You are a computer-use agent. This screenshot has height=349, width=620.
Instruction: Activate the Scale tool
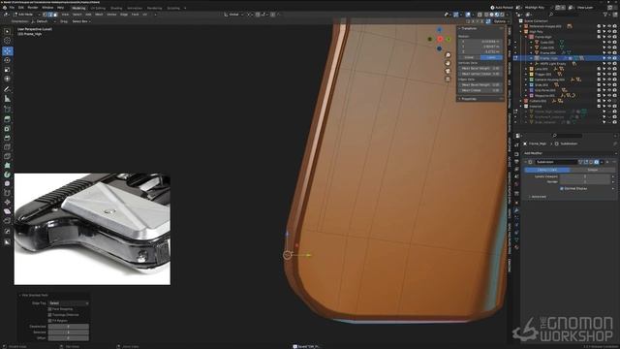pyautogui.click(x=7, y=70)
